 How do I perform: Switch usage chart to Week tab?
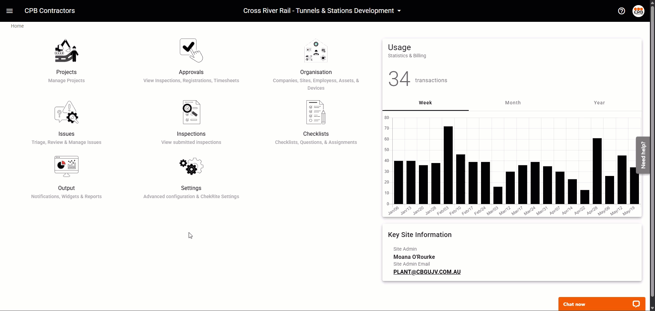[425, 103]
